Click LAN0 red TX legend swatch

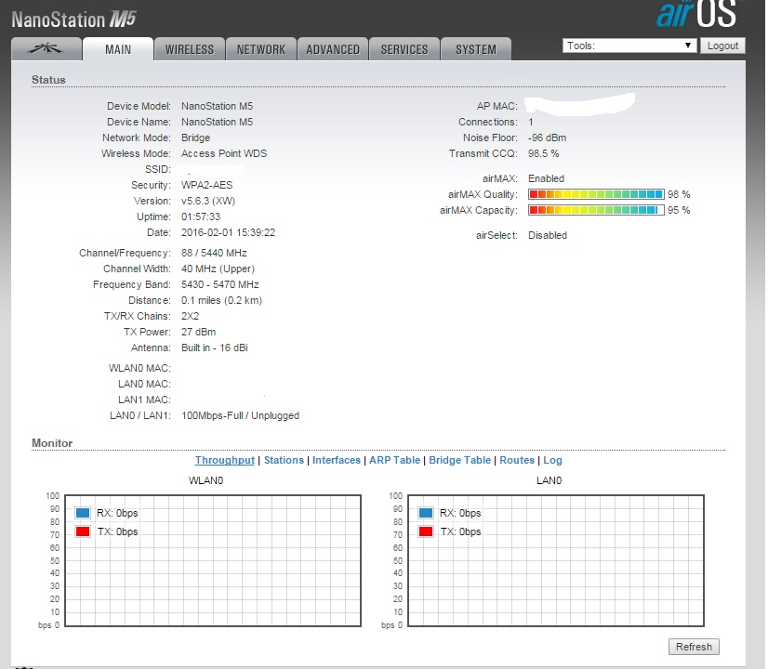pyautogui.click(x=426, y=531)
